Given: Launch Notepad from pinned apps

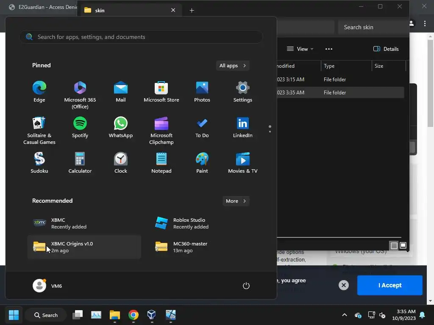Looking at the screenshot, I should click(161, 163).
